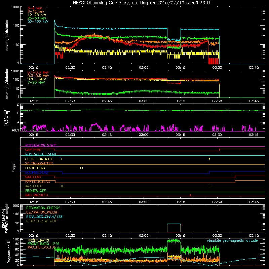Click the Degrees or % axis title

[x=9, y=252]
